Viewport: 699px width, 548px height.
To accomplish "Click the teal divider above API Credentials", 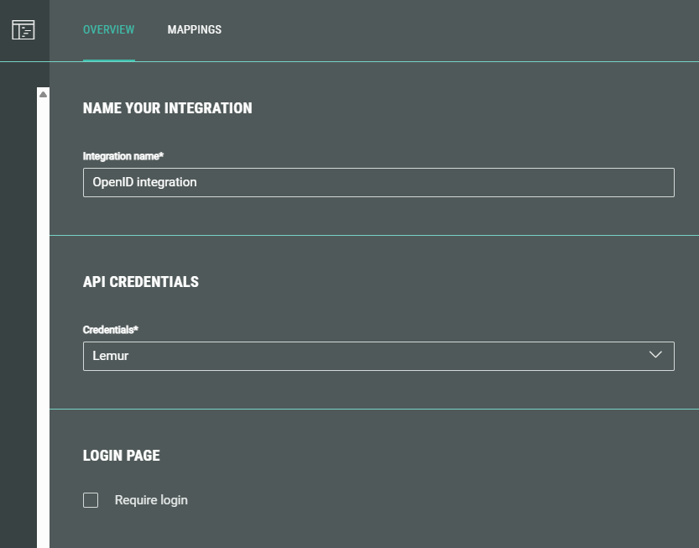I will click(373, 236).
